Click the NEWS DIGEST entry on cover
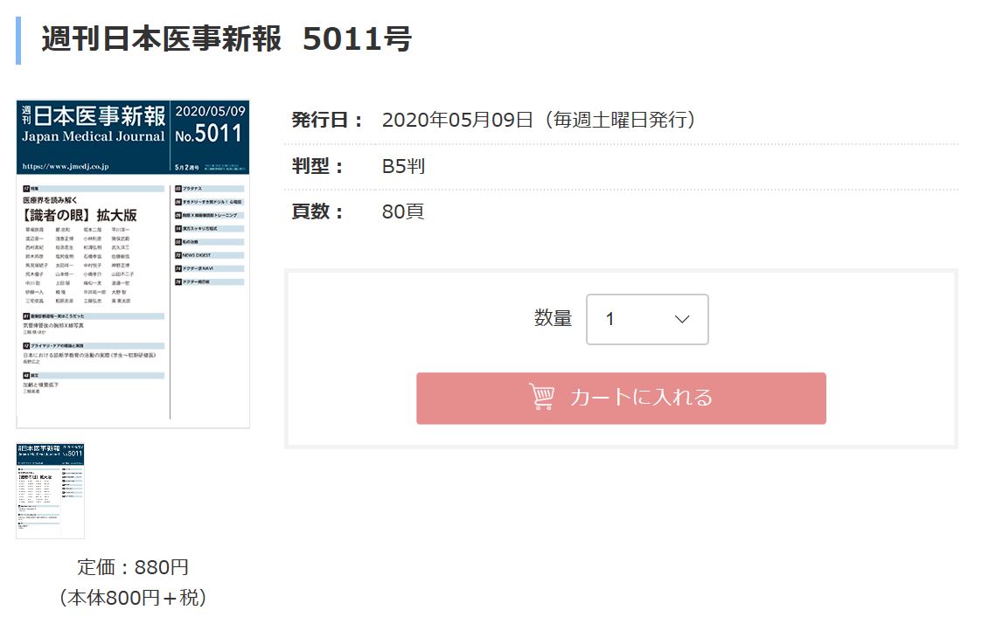The height and width of the screenshot is (624, 982). 198,254
